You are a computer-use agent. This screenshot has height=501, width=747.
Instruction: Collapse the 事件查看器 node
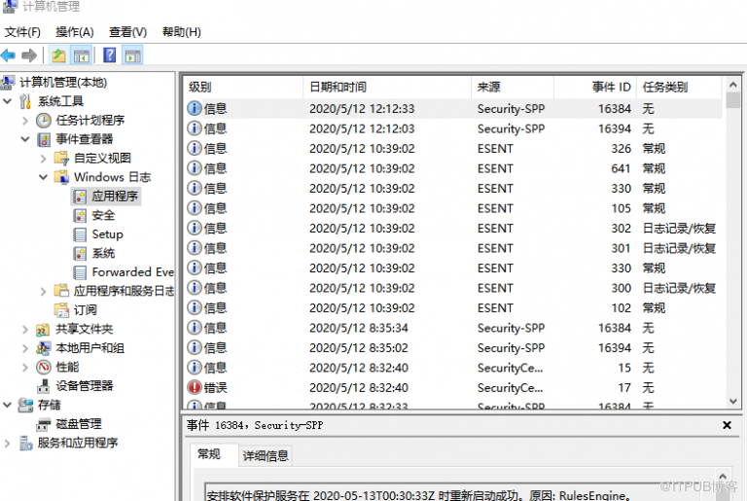click(25, 139)
